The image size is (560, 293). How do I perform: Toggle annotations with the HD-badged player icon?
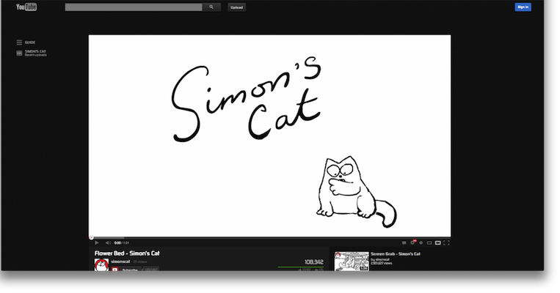coord(413,242)
